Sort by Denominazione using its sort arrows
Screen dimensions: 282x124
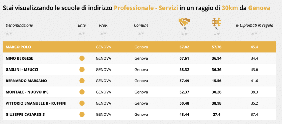tap(9, 33)
